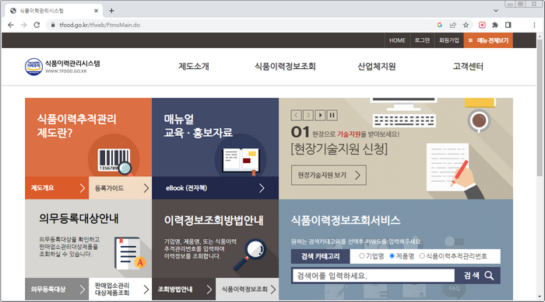
Task: Open the 회원가입 page
Action: (x=448, y=40)
